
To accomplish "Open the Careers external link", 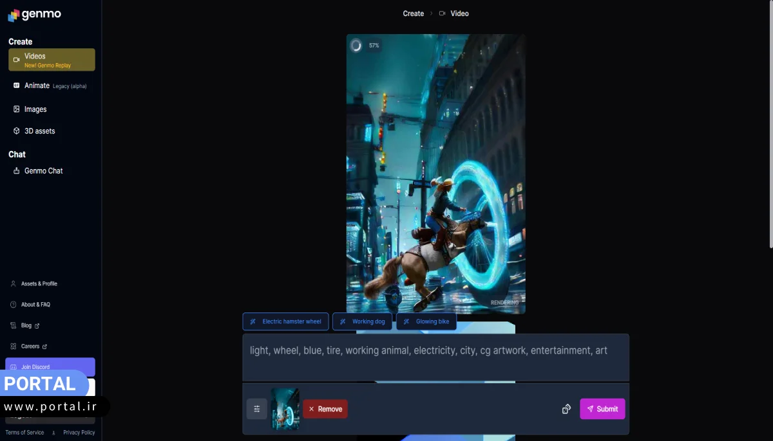I will click(x=30, y=346).
